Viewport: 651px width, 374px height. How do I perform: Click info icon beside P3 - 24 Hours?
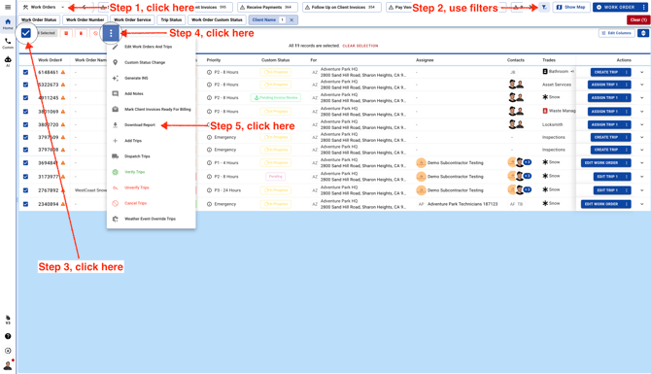(209, 190)
